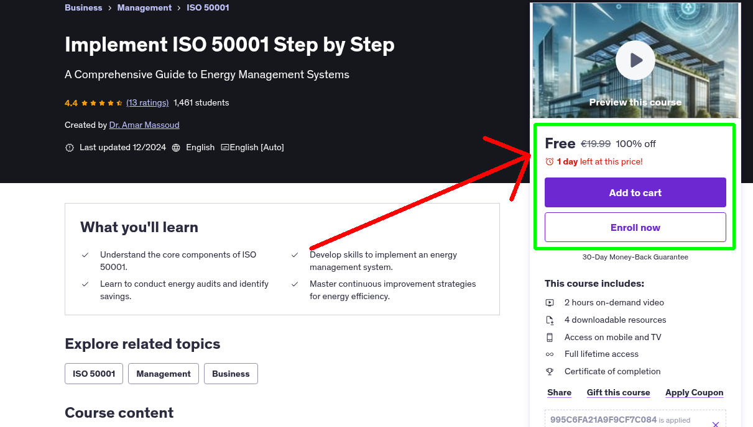This screenshot has height=427, width=753.
Task: Open the 13 ratings link
Action: (147, 102)
